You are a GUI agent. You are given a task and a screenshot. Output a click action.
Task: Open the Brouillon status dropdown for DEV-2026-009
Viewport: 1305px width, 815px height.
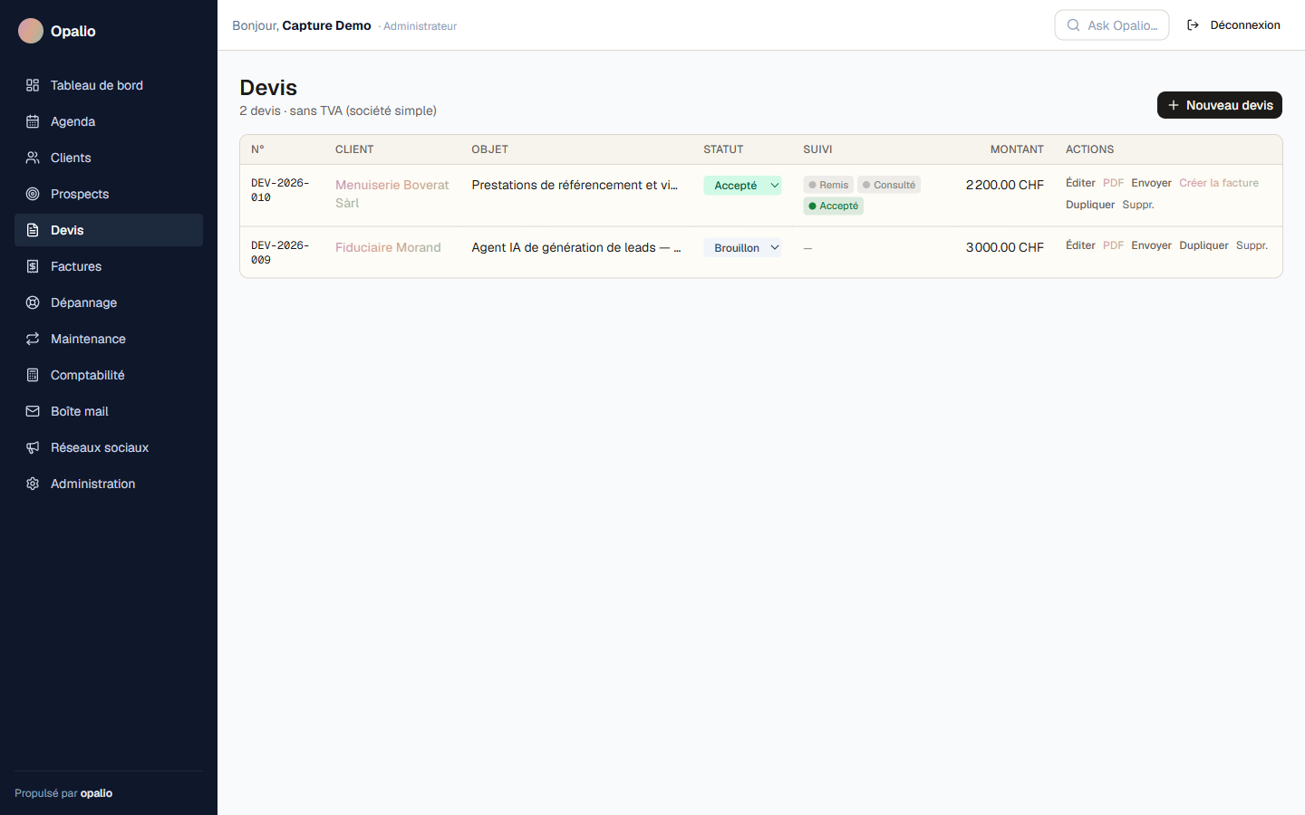(742, 247)
